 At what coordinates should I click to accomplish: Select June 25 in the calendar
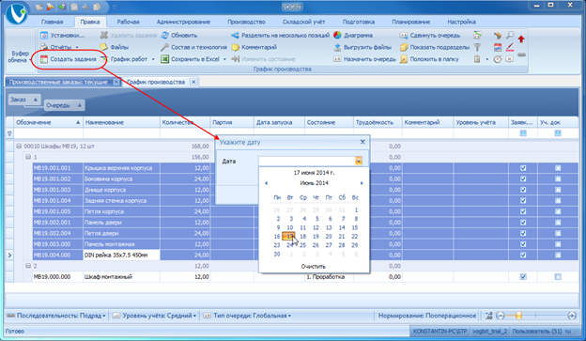tap(302, 245)
